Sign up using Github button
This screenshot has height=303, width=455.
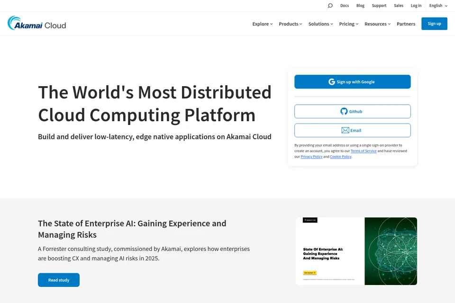[352, 111]
